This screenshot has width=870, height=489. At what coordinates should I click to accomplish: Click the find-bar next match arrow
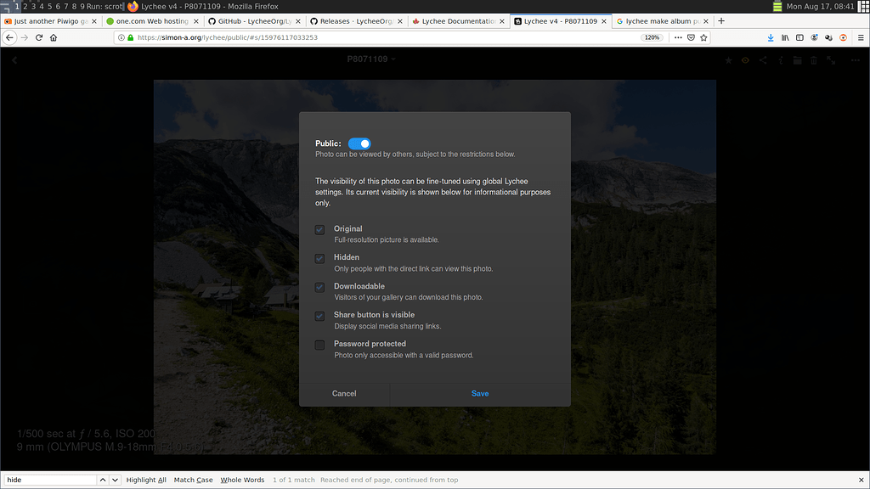[116, 480]
